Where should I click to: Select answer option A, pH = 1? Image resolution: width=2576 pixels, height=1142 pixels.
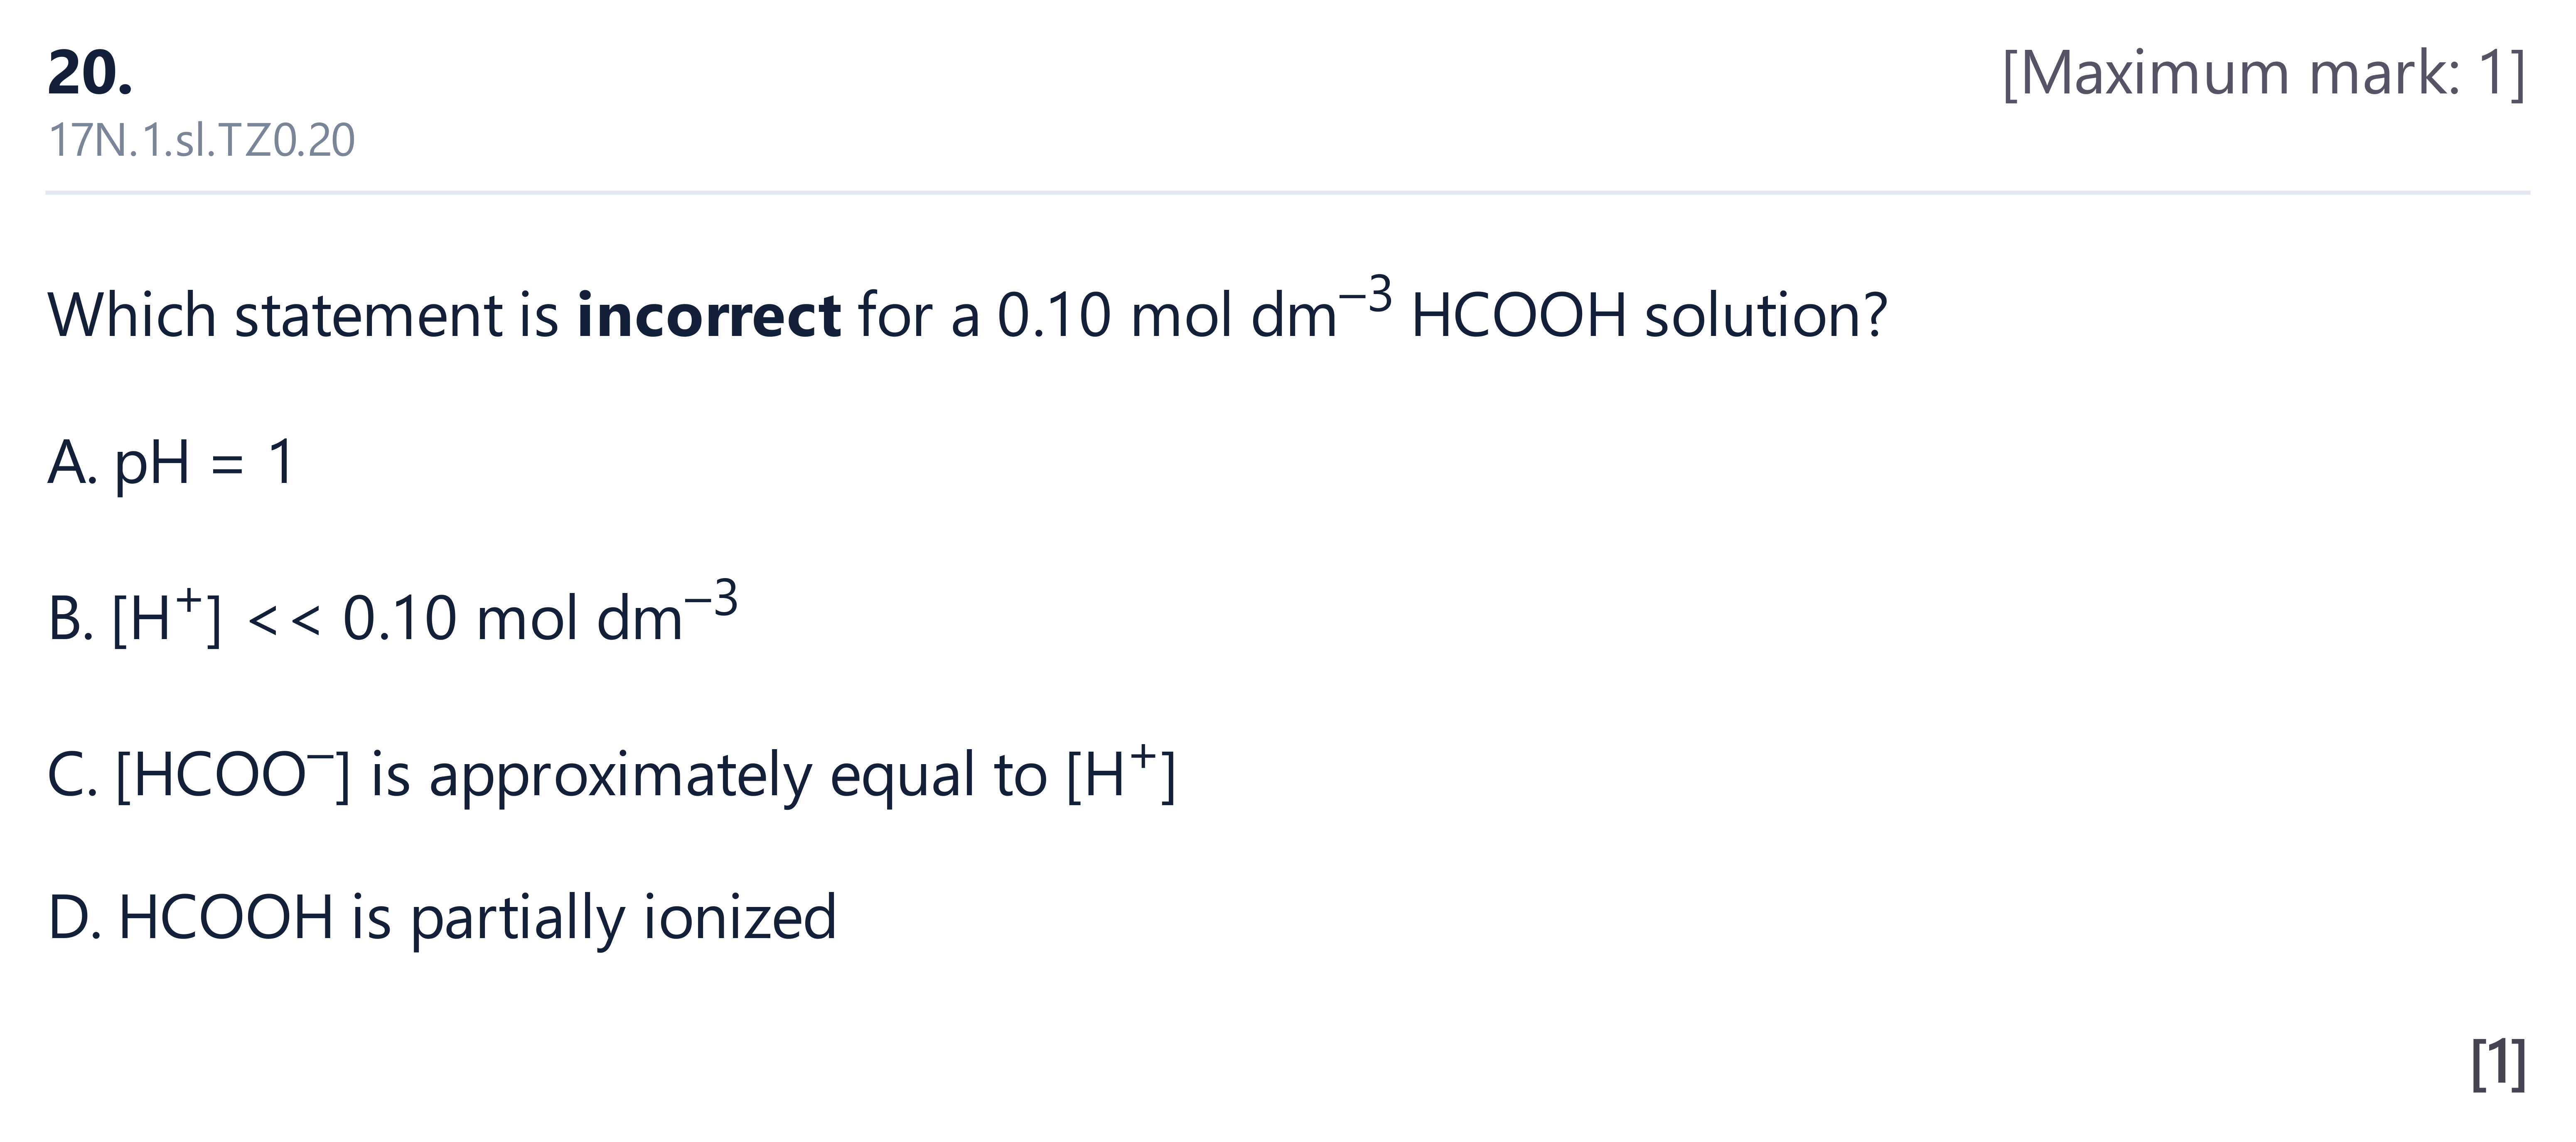point(171,463)
